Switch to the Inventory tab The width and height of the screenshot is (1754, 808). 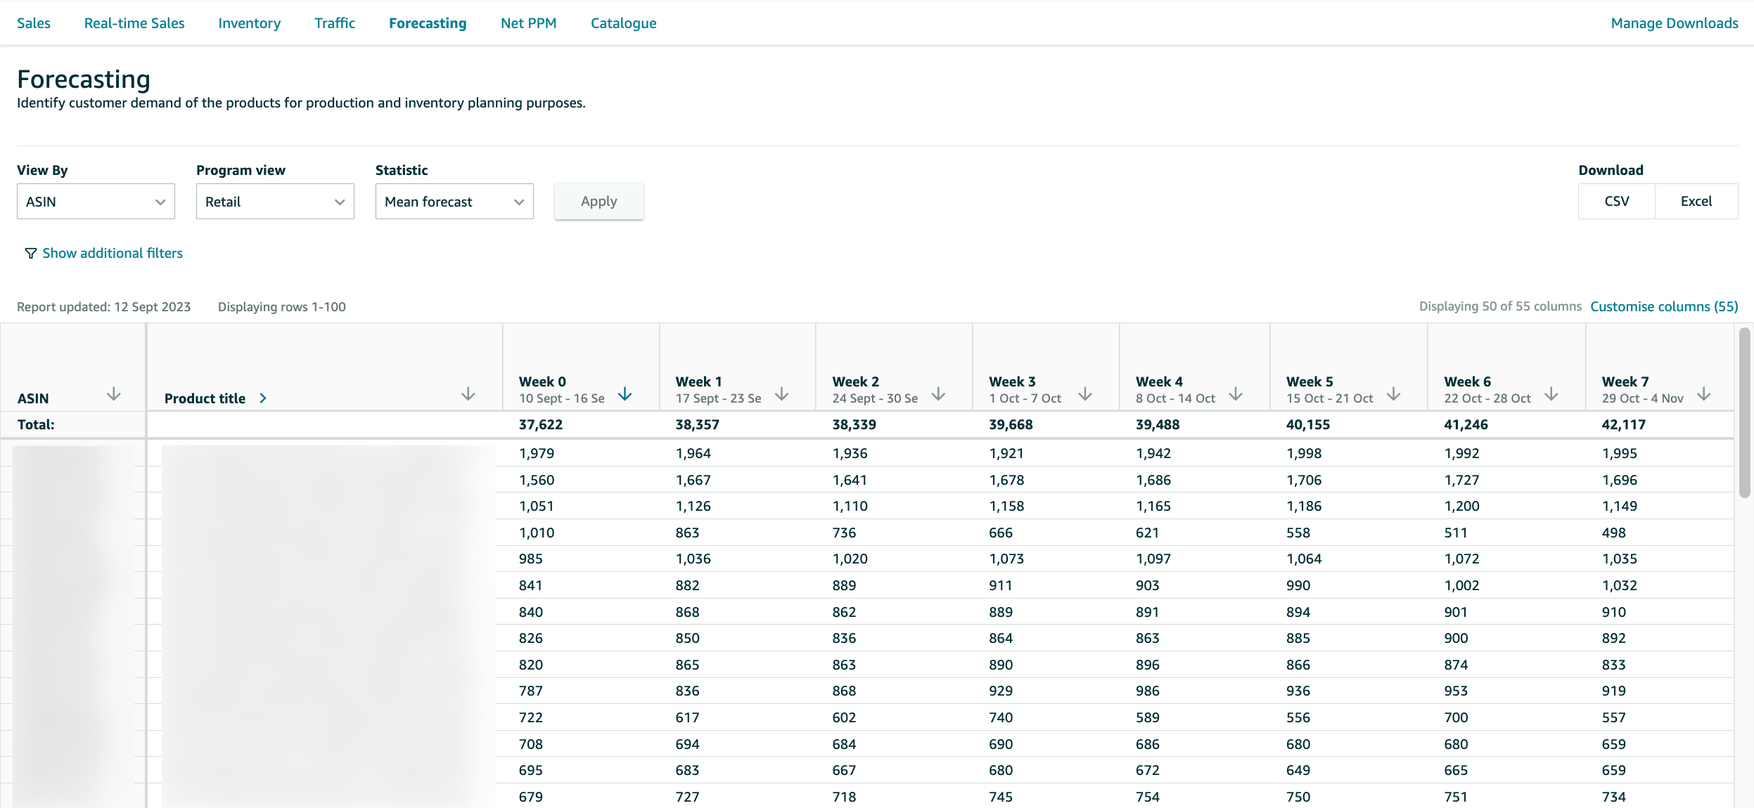tap(250, 22)
